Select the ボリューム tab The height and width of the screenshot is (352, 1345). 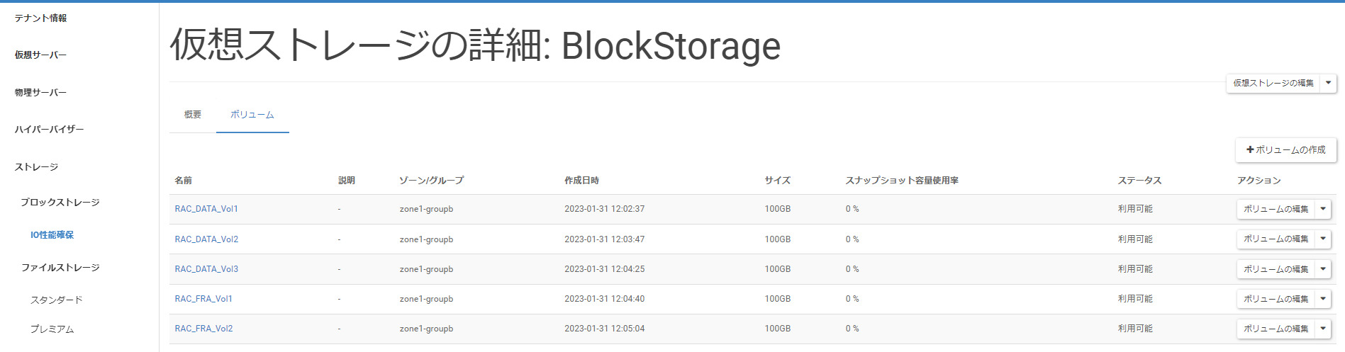coord(252,115)
